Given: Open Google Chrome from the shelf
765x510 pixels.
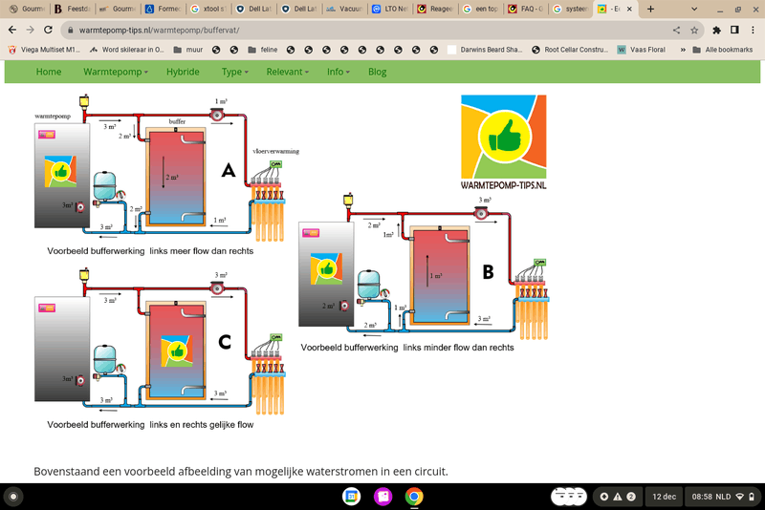Looking at the screenshot, I should [x=414, y=497].
